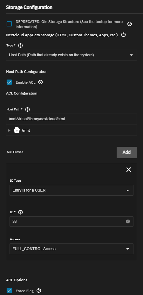Show help for the ID field

(21, 212)
